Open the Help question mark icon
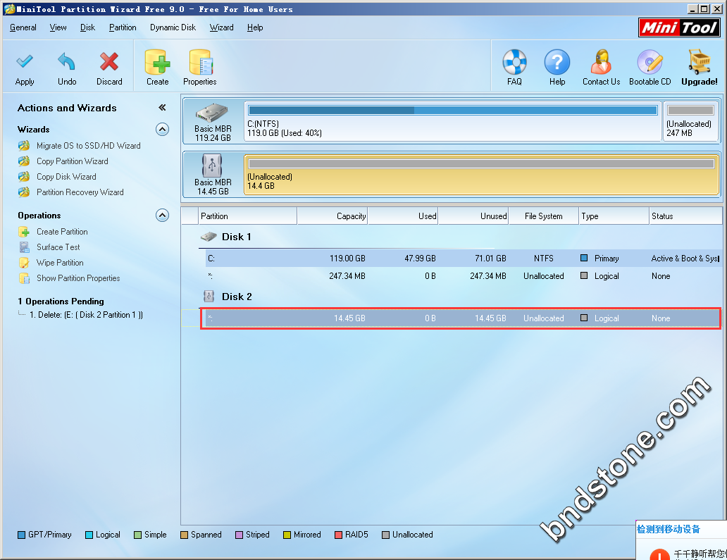 (x=557, y=62)
